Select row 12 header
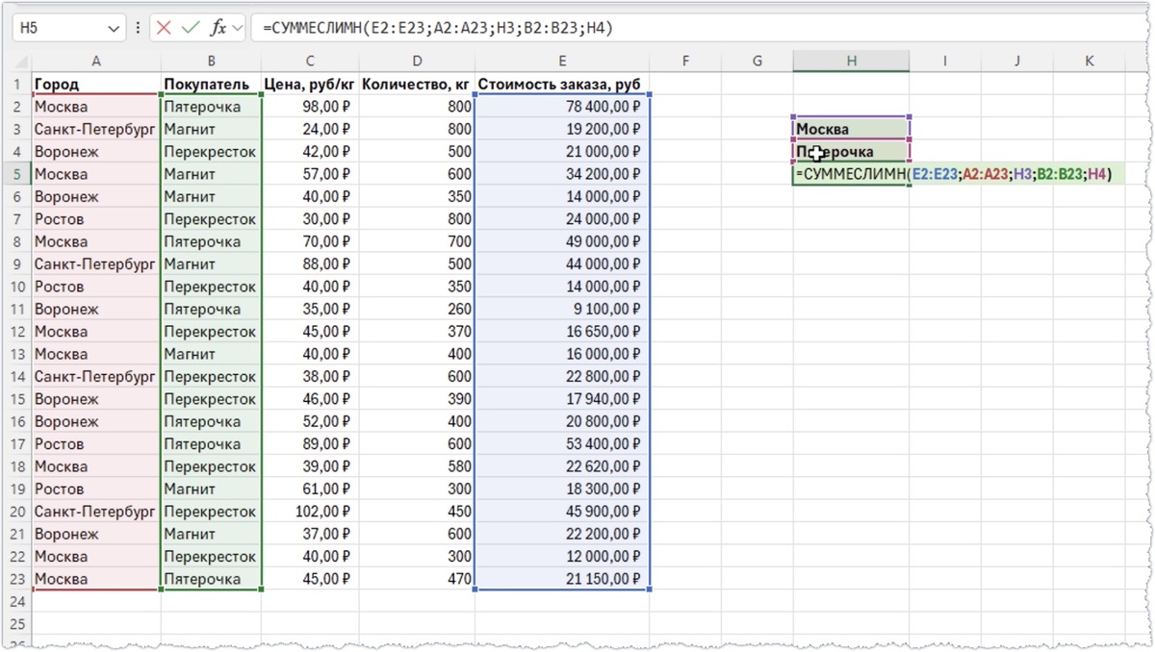 (x=16, y=332)
